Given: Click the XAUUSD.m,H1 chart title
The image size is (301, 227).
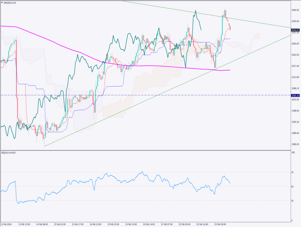Looking at the screenshot, I should tap(11, 2).
